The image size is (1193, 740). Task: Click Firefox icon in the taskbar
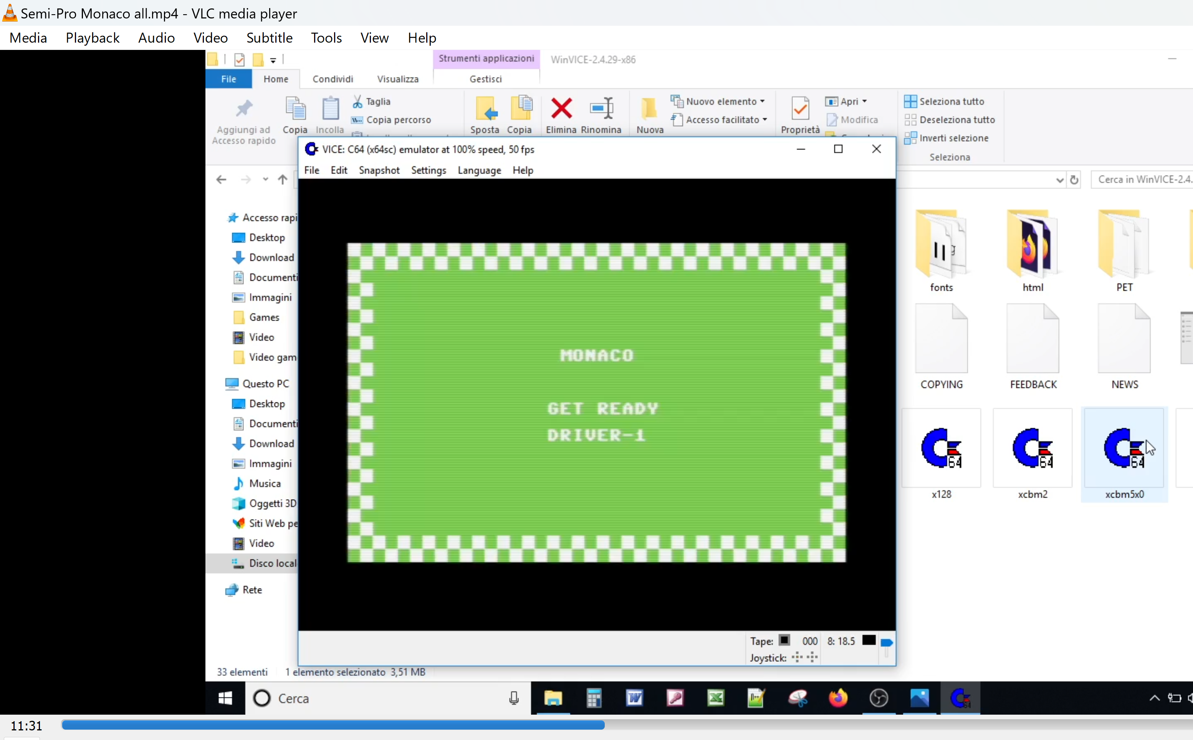point(838,698)
